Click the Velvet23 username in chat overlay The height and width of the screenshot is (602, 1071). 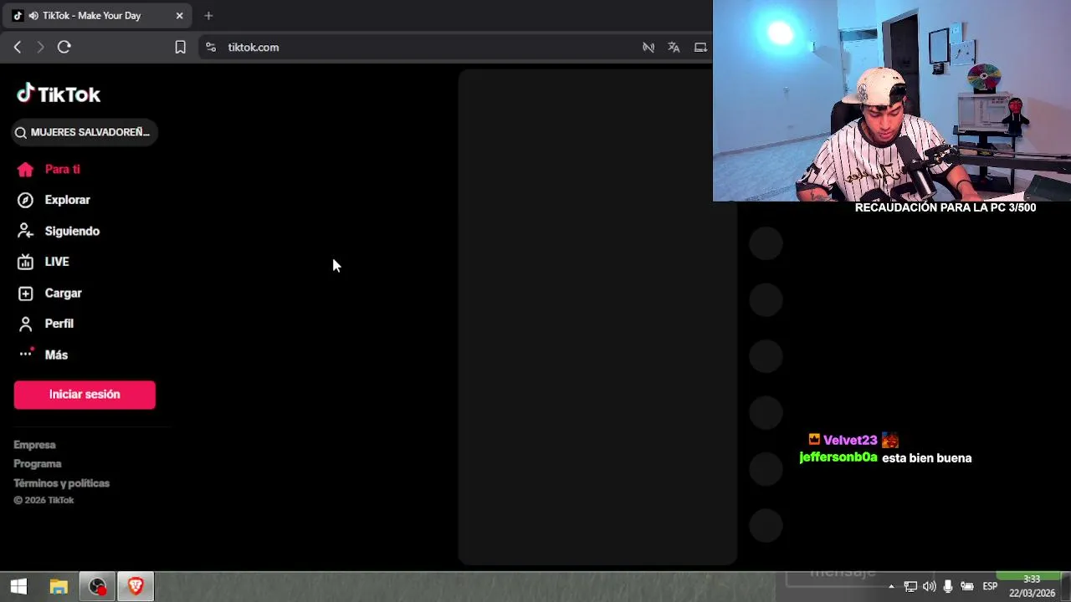point(850,440)
